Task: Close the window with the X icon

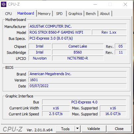Action: (x=125, y=4)
